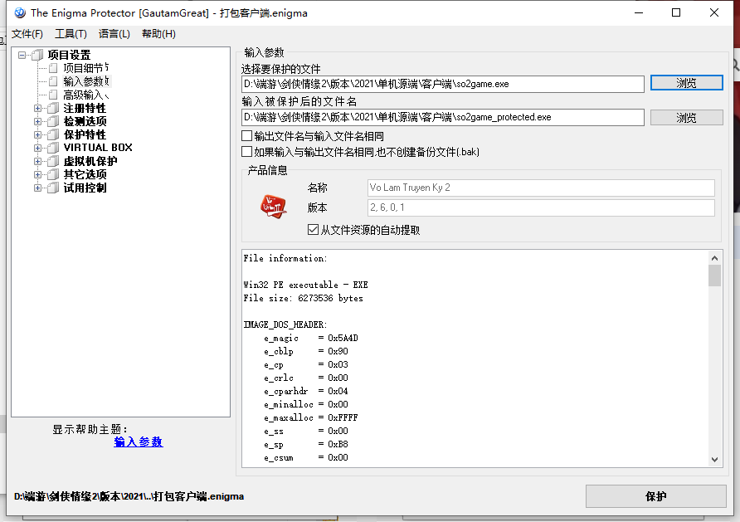This screenshot has width=740, height=522.
Task: Click 浏览 button for protected output file
Action: click(x=686, y=118)
